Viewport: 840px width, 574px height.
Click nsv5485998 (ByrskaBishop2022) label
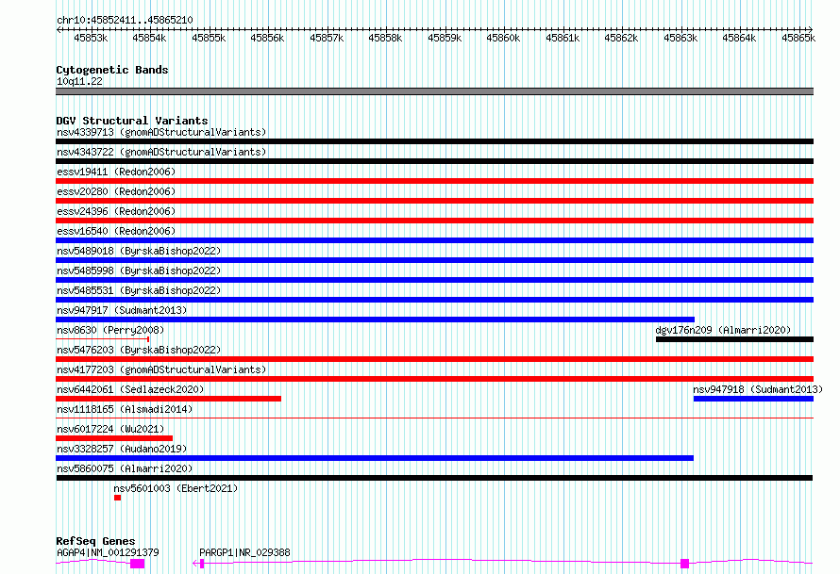(139, 271)
